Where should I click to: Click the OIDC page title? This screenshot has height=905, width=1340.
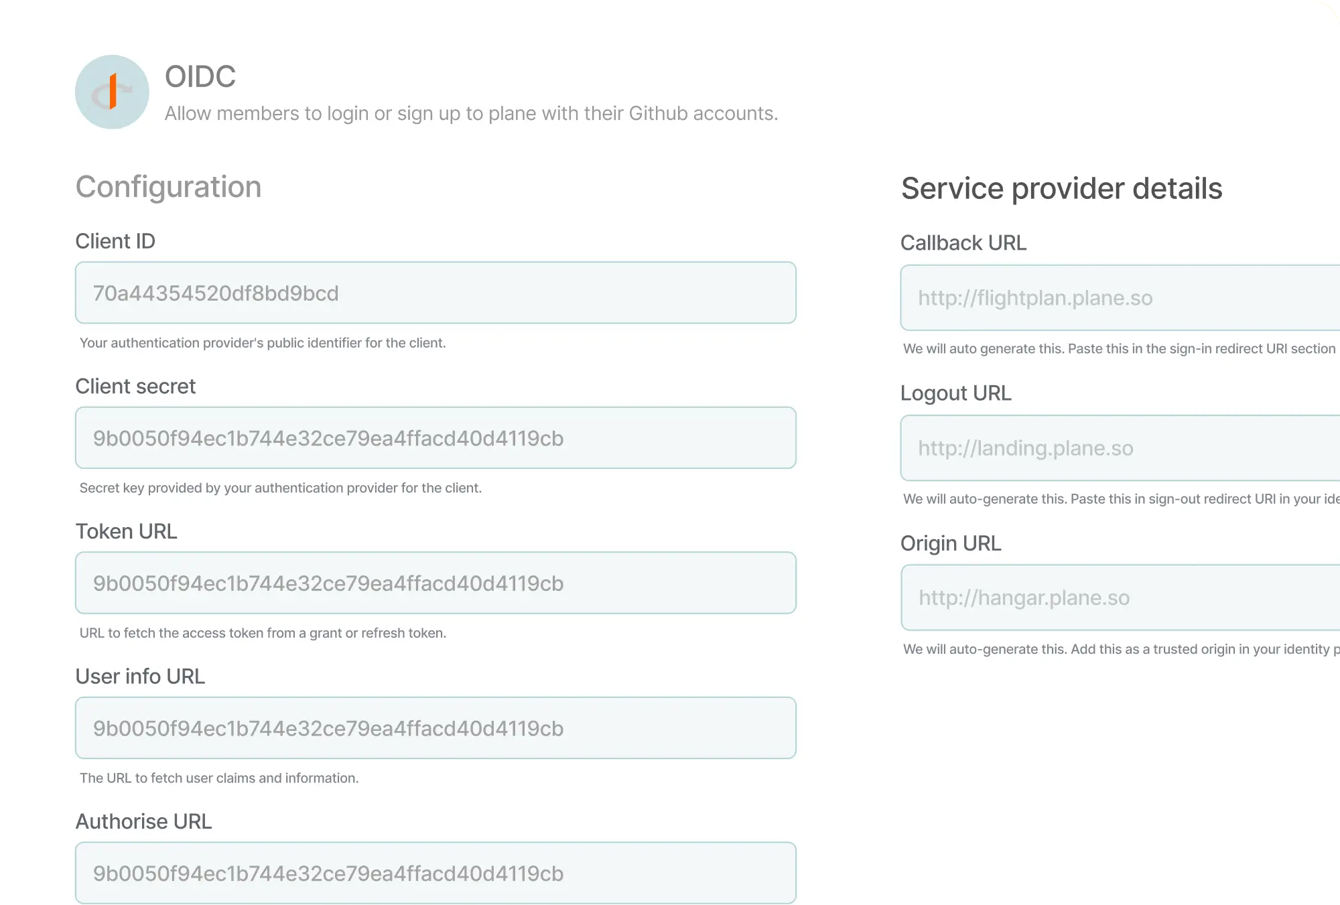(200, 76)
